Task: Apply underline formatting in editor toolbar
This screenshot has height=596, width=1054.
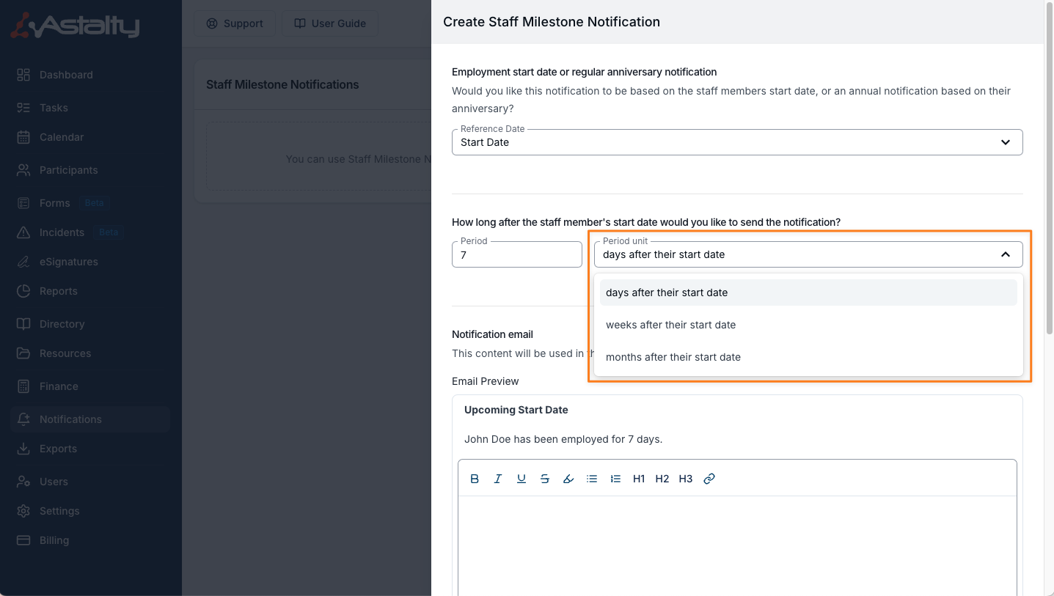Action: (x=521, y=479)
